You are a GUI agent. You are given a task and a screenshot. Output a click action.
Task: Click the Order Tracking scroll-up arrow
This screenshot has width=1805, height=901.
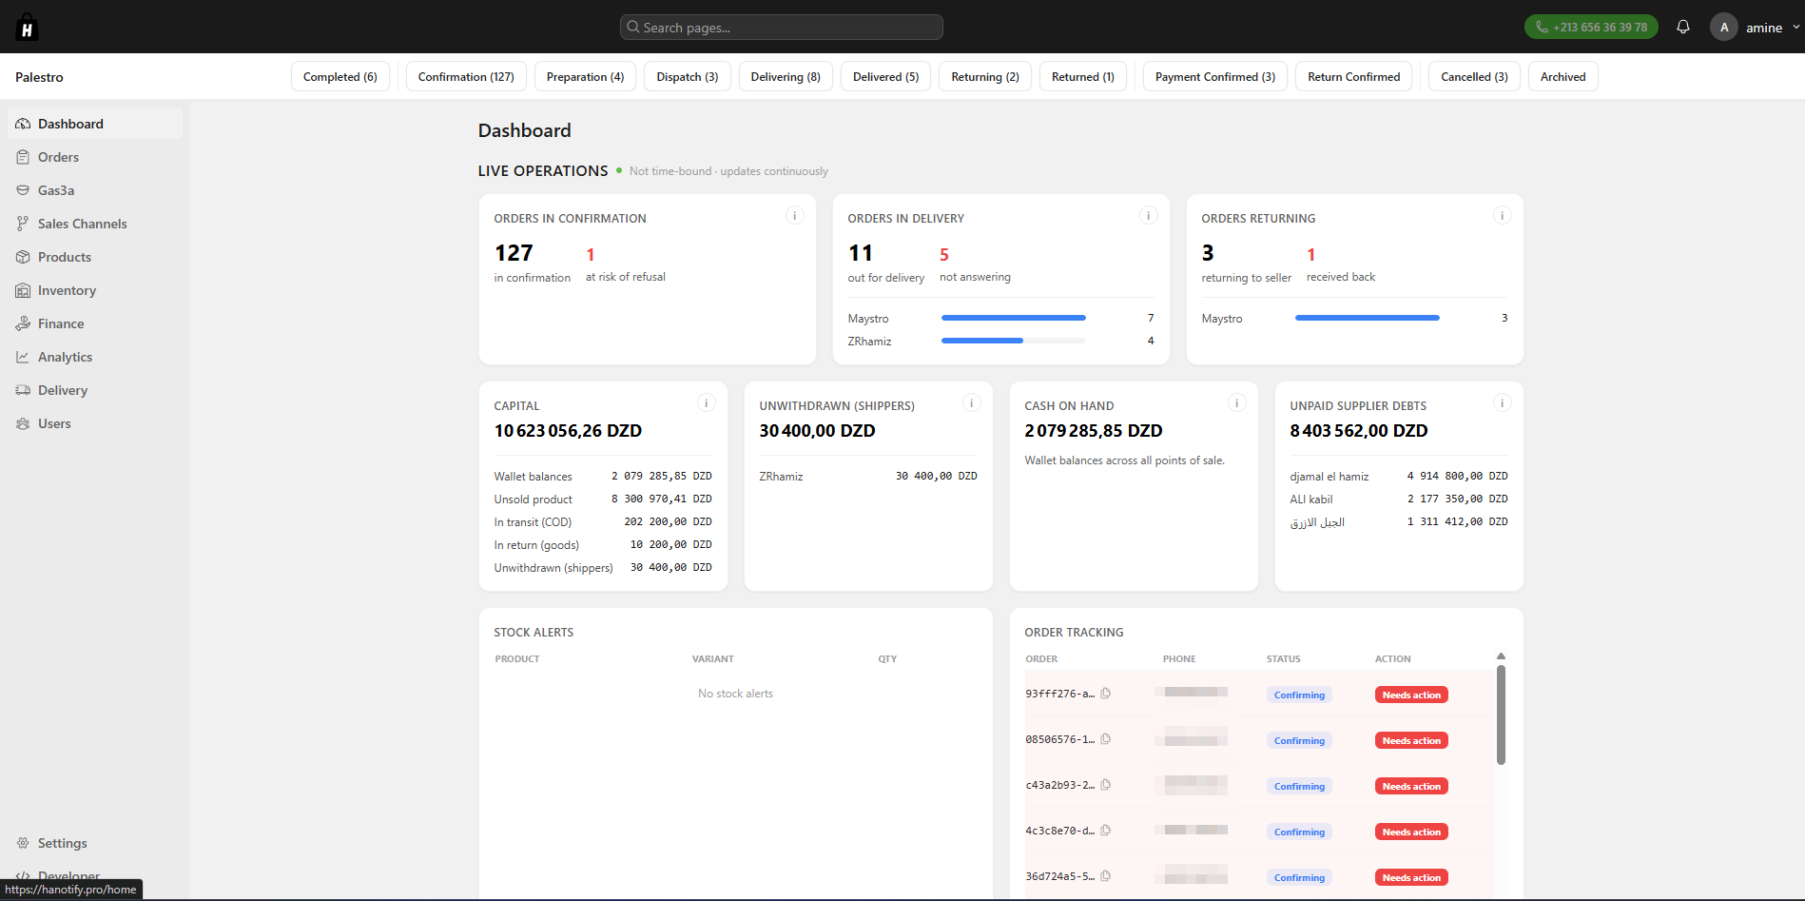tap(1501, 656)
